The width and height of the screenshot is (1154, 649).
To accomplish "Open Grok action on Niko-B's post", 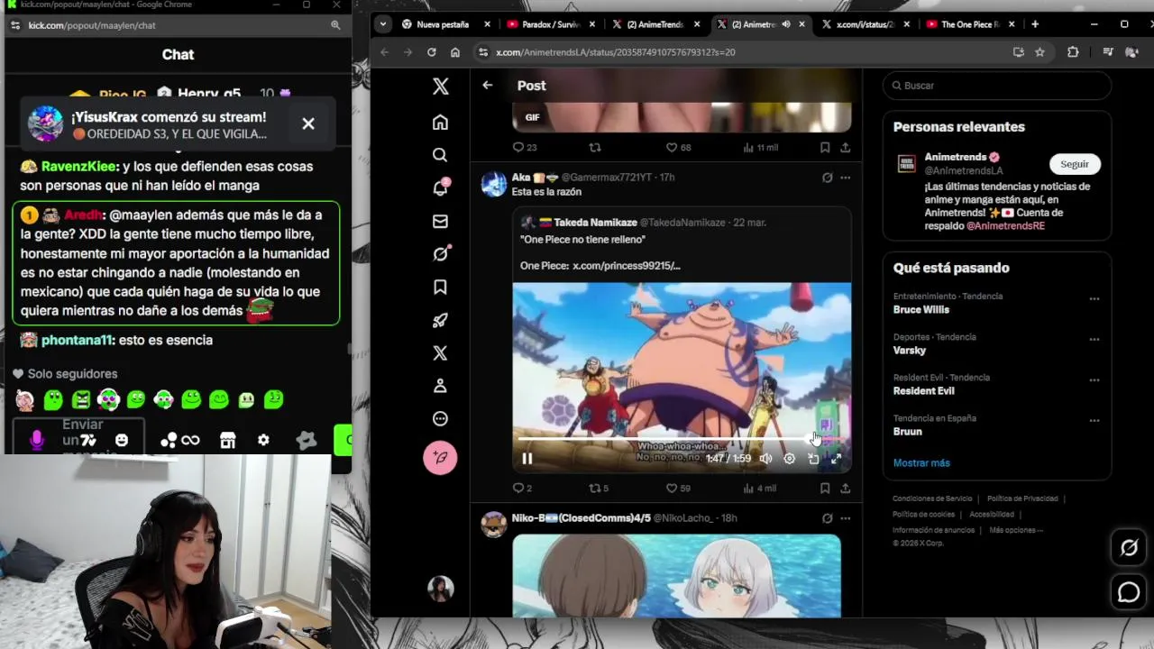I will [827, 518].
